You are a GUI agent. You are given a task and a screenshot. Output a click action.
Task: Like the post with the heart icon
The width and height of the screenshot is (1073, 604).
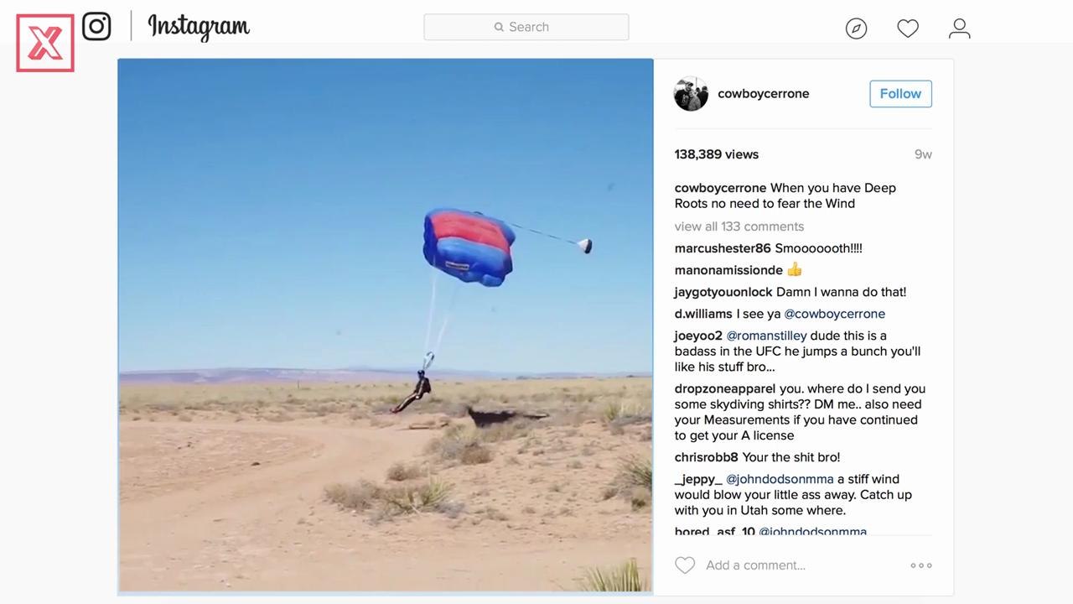685,565
